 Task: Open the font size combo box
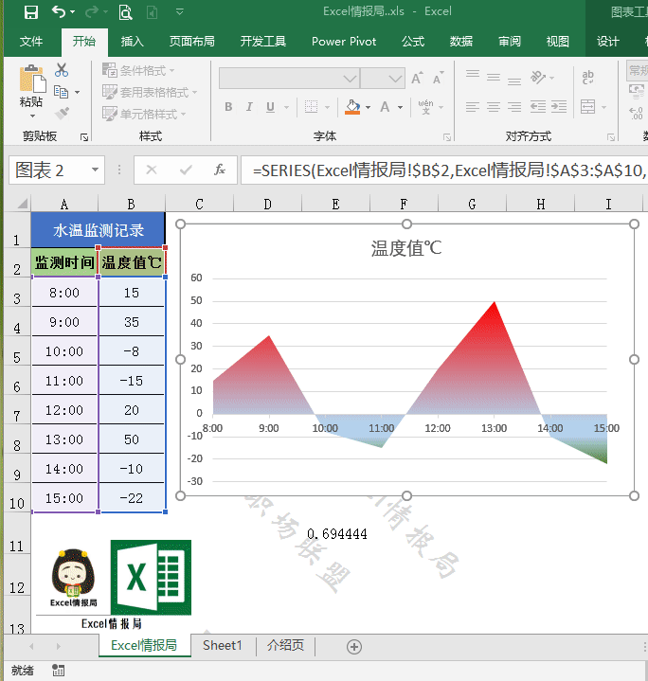pyautogui.click(x=383, y=79)
